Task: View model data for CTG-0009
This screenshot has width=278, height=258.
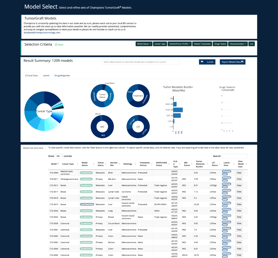Action: [239, 173]
